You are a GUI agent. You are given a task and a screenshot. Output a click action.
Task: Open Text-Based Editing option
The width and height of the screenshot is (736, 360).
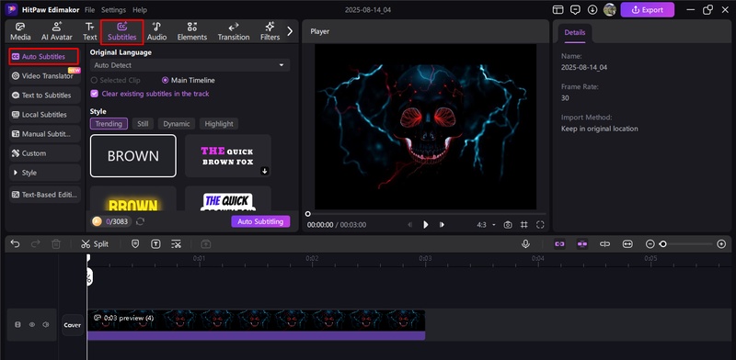45,195
